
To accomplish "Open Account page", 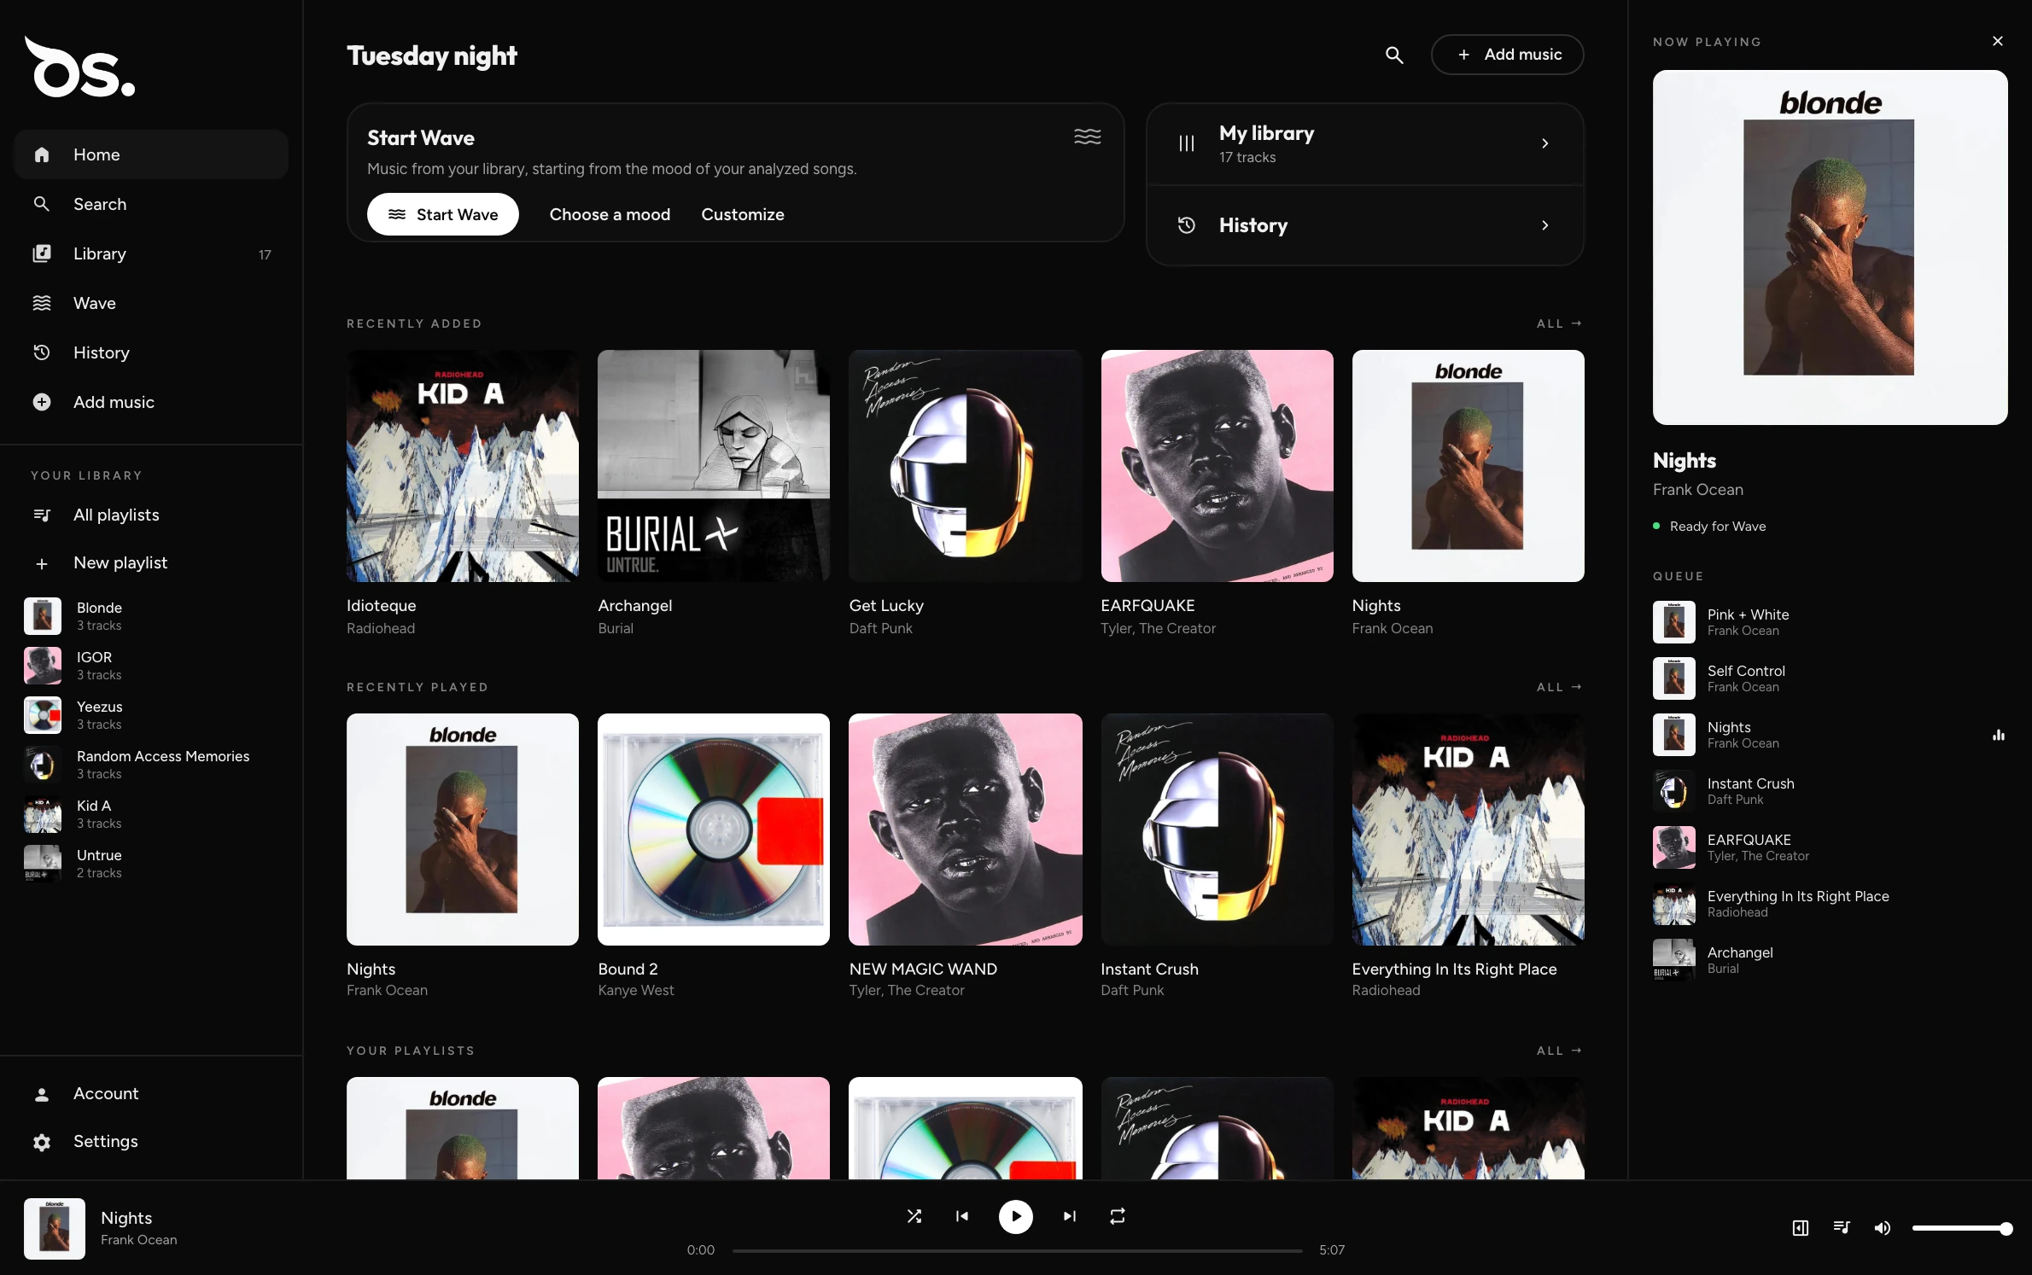I will pyautogui.click(x=151, y=1093).
